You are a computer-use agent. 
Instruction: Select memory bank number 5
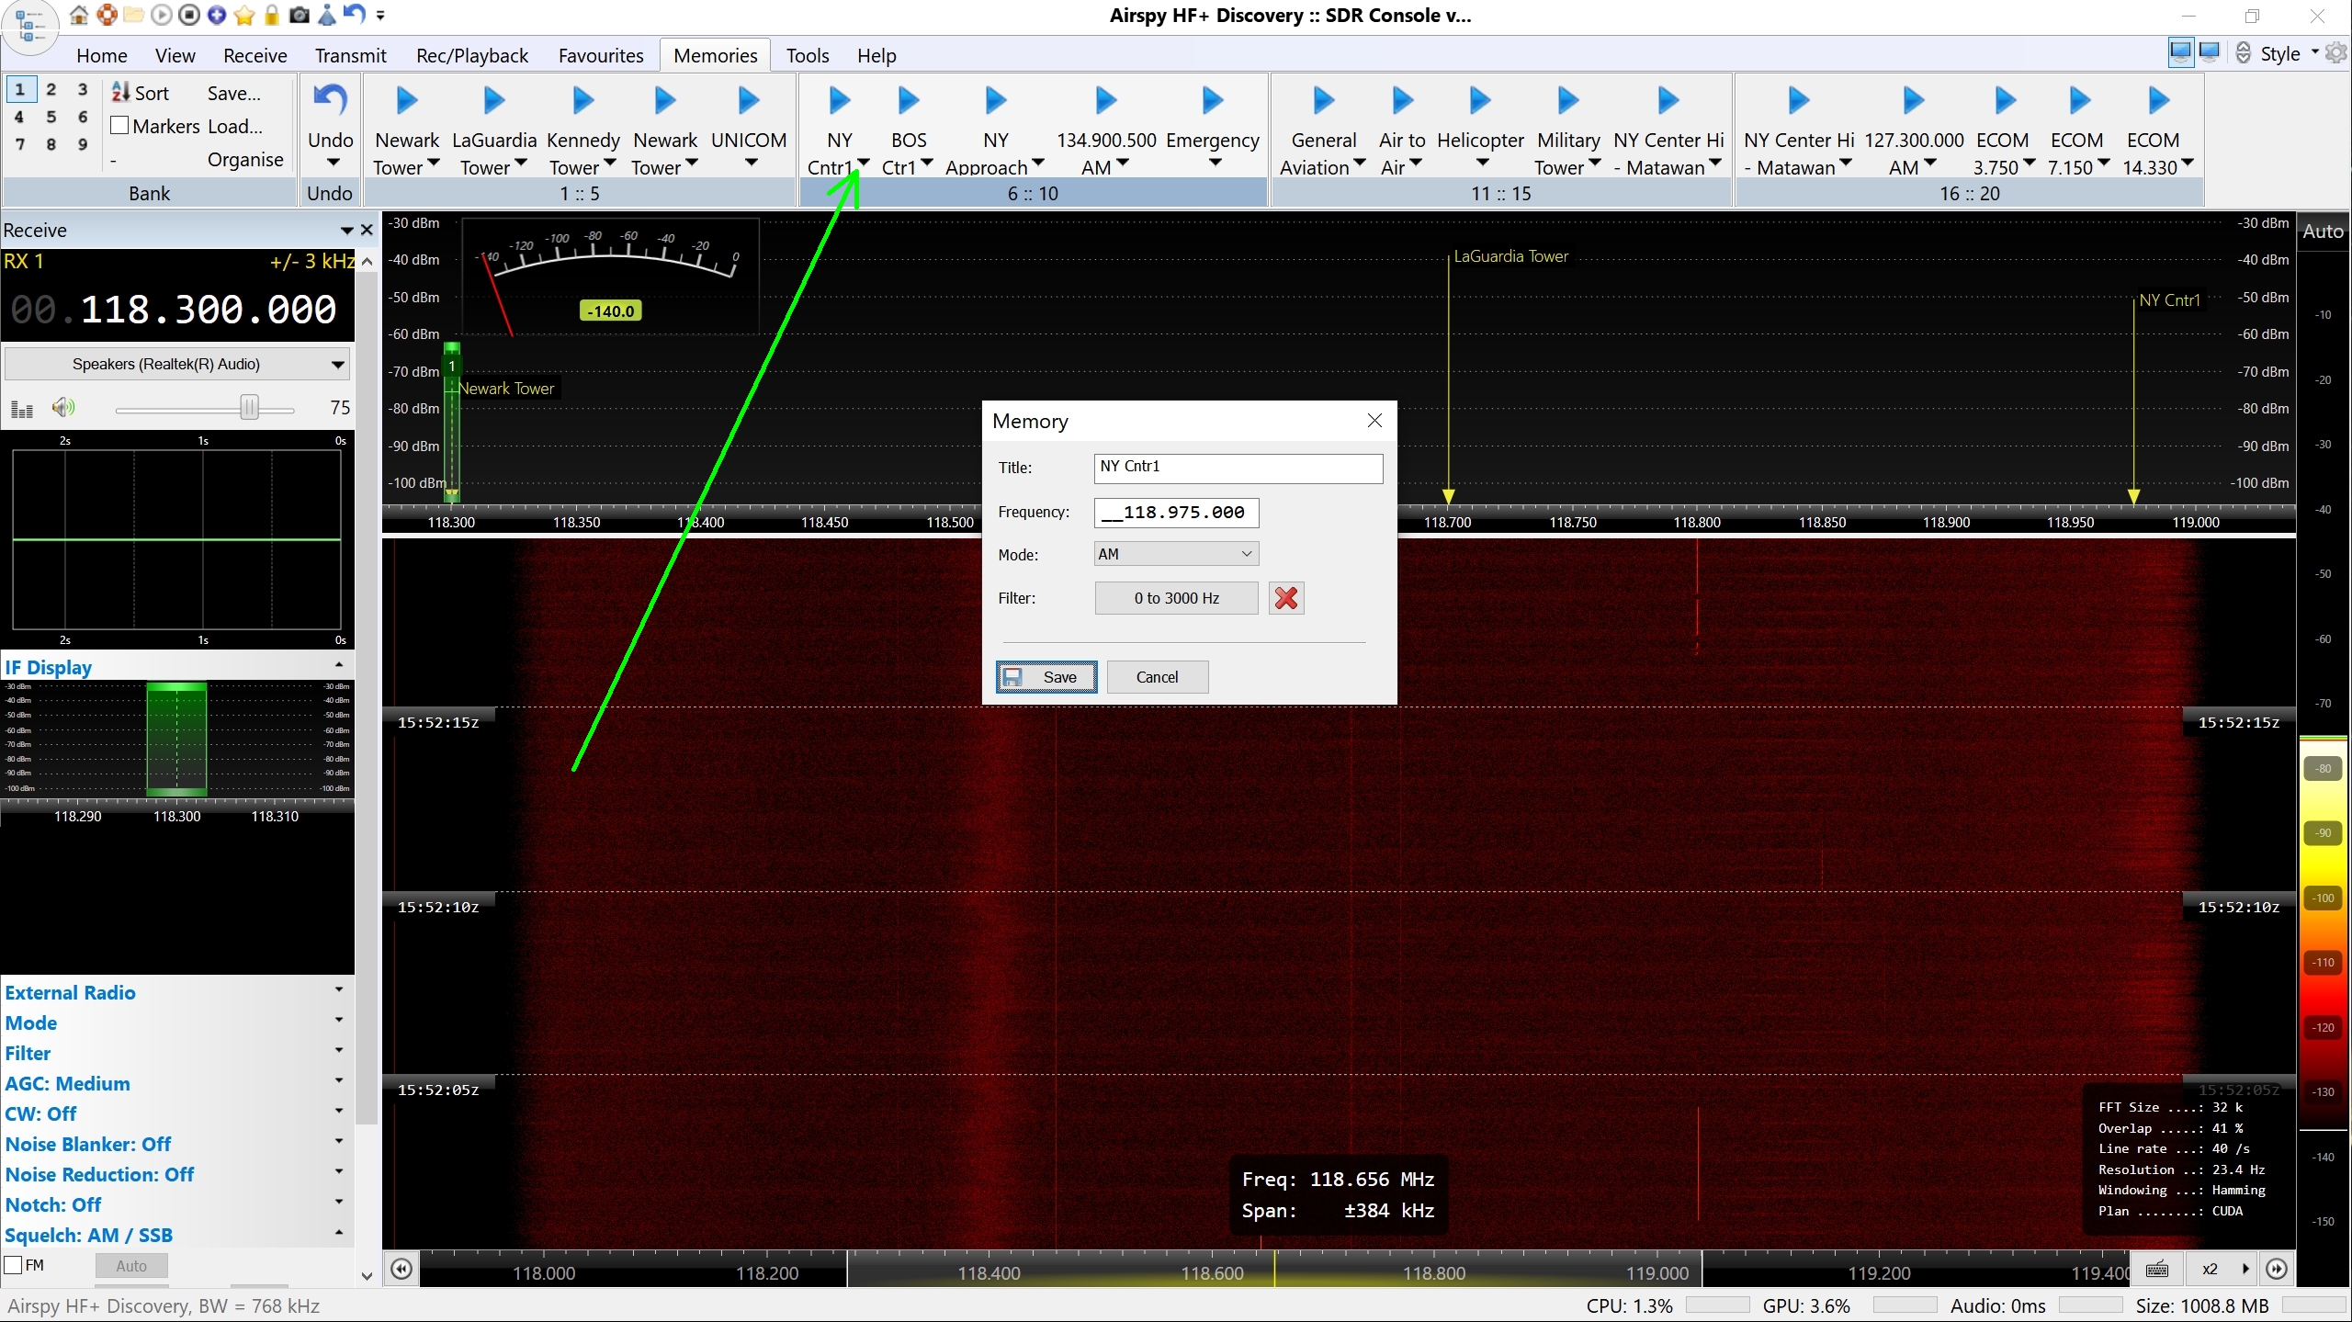click(51, 117)
